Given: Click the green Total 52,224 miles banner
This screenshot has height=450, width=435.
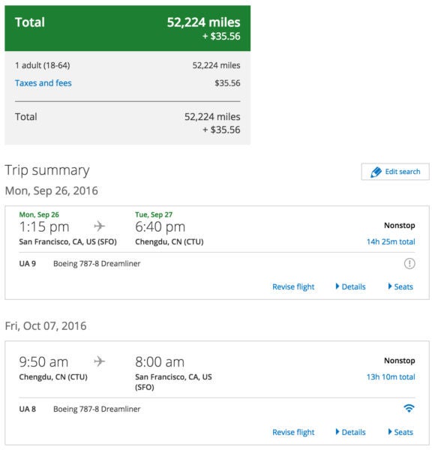Looking at the screenshot, I should click(127, 28).
